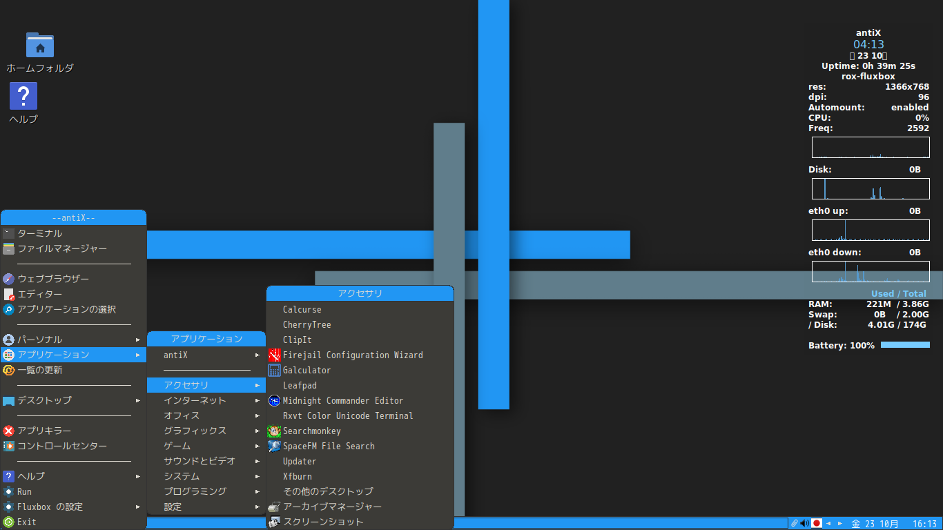The height and width of the screenshot is (530, 943).
Task: Expand the デスクトップ submenu
Action: 73,400
